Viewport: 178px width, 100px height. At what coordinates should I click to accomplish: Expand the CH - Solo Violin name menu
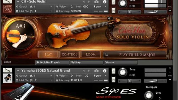[18, 2]
